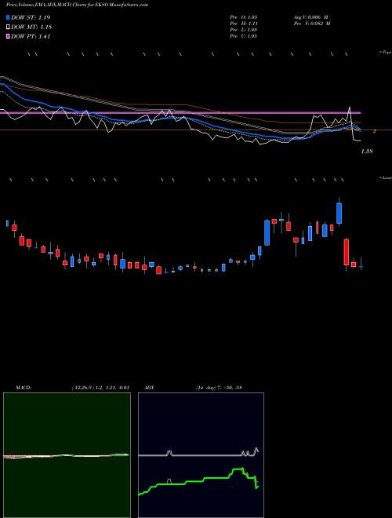Click the 'Pre O: 1.05' value
Screen dimensions: 392x518
(244, 16)
